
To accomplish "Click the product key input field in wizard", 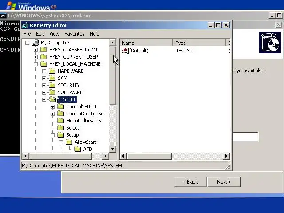I will (x=245, y=137).
